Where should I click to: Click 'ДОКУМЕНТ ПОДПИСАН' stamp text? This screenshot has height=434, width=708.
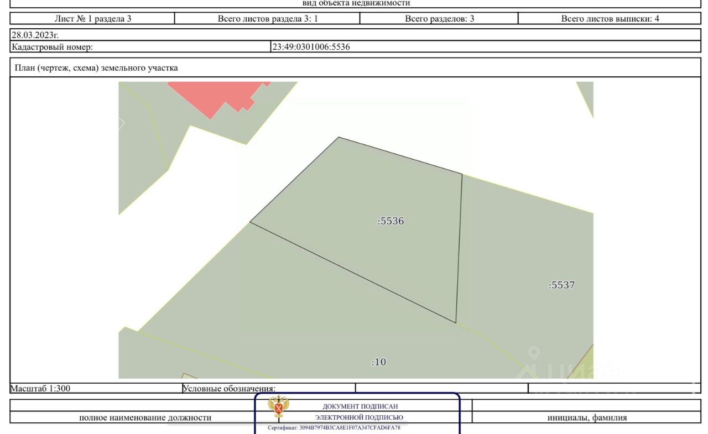pyautogui.click(x=360, y=406)
